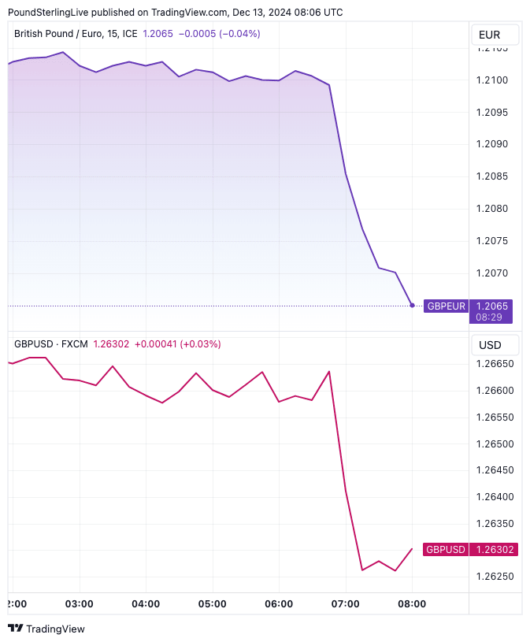The image size is (530, 642).
Task: Click the GBPUSD · FXCM symbol title
Action: [51, 344]
